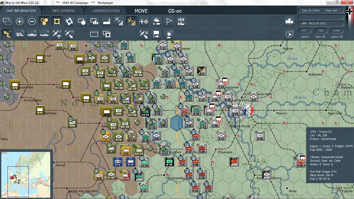Open the ADMINISTRATION tab
354x199 pixels.
coord(106,11)
